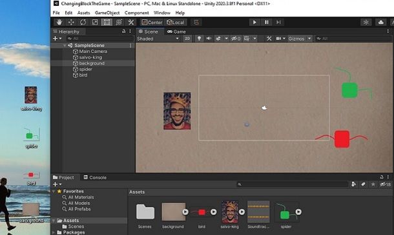Viewport: 394px width, 235px height.
Task: Open the File menu
Action: pyautogui.click(x=56, y=13)
